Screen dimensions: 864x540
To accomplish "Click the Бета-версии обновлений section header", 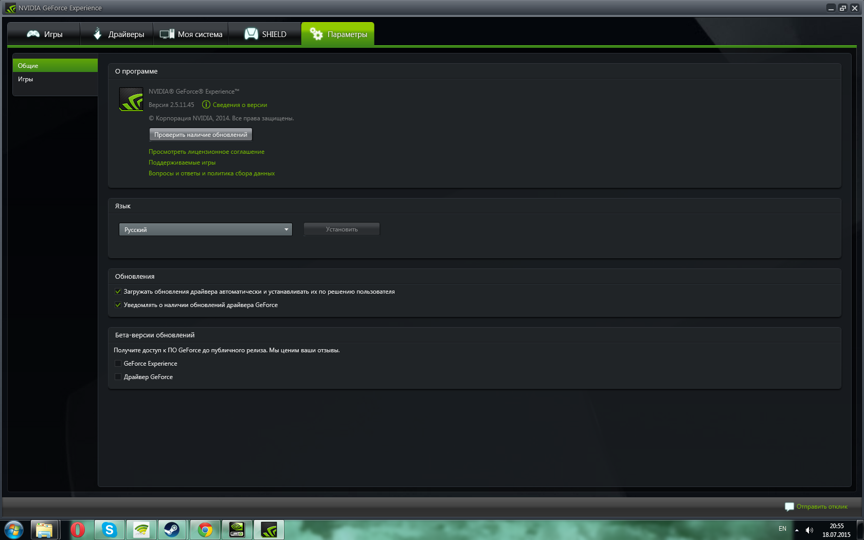I will click(155, 335).
